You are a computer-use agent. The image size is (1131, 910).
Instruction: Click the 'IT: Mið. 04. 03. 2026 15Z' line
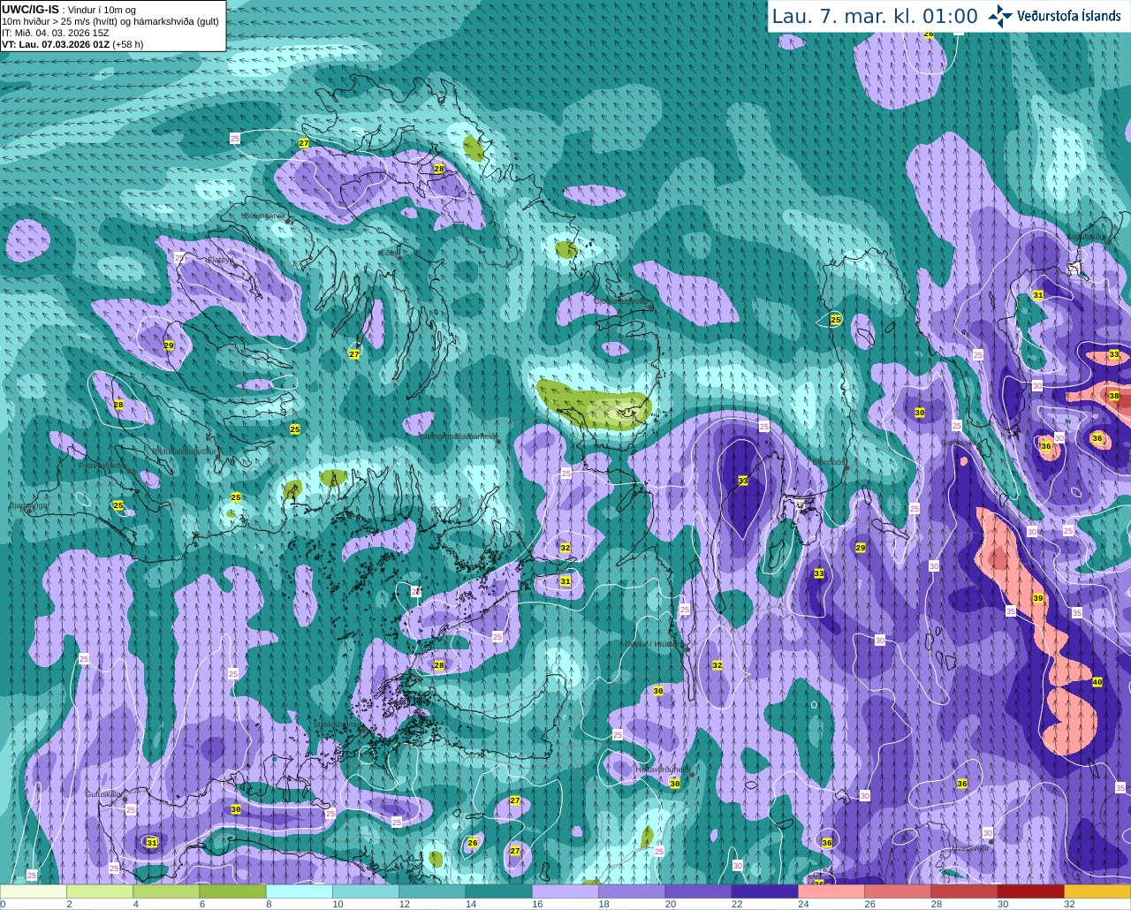(56, 33)
